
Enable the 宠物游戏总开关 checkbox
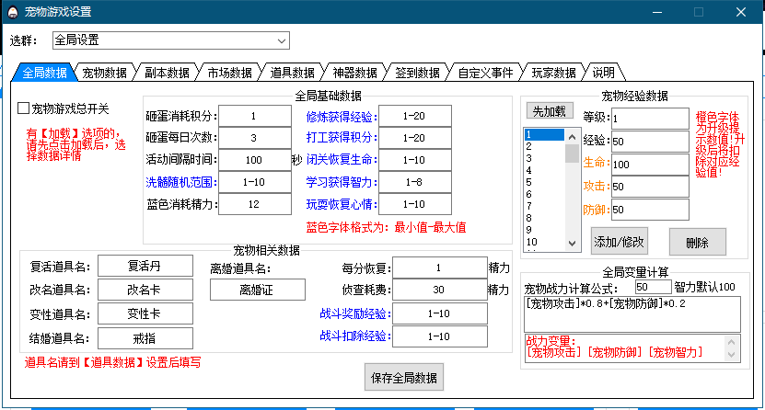click(x=24, y=108)
